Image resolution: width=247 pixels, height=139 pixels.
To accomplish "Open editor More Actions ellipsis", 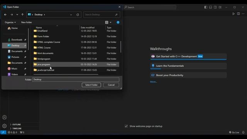I will [x=243, y=14].
